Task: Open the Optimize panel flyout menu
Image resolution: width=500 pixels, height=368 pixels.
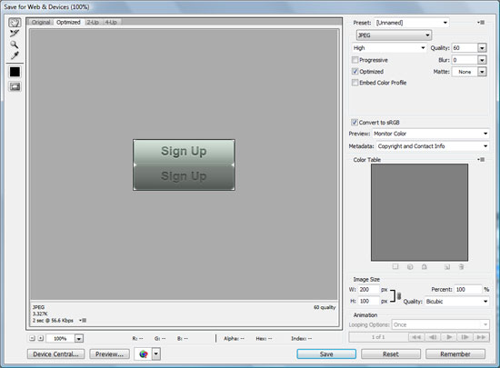Action: [481, 23]
